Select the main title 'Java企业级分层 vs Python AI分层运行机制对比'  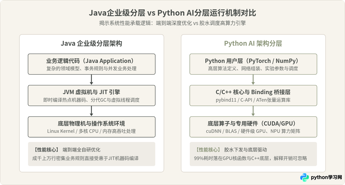(x=172, y=13)
